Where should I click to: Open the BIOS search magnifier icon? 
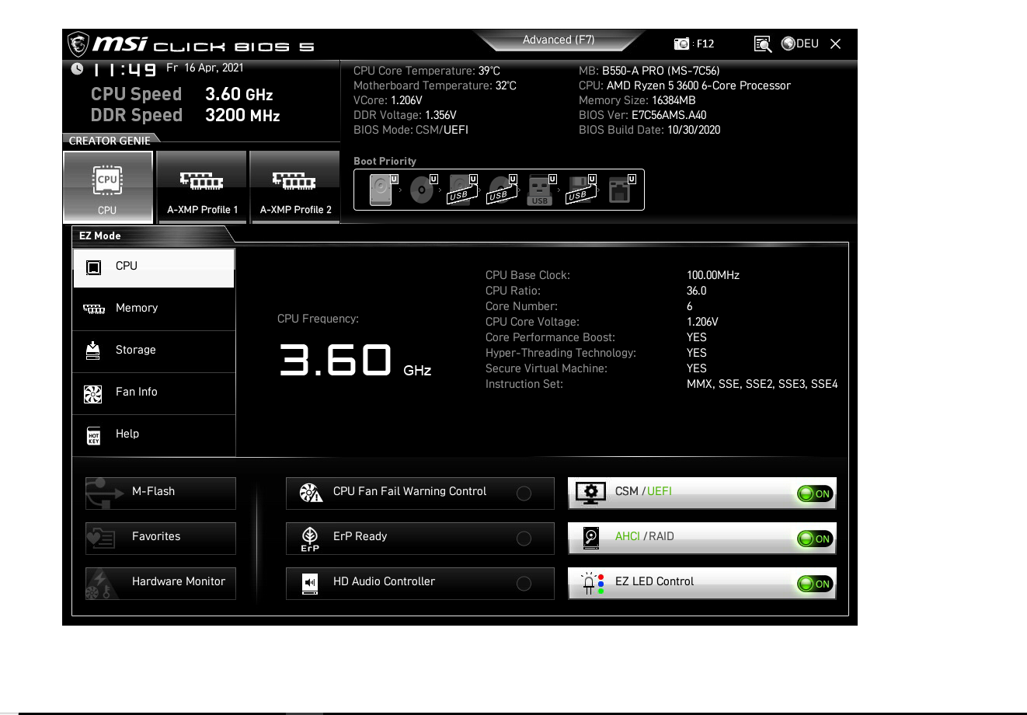pos(763,44)
